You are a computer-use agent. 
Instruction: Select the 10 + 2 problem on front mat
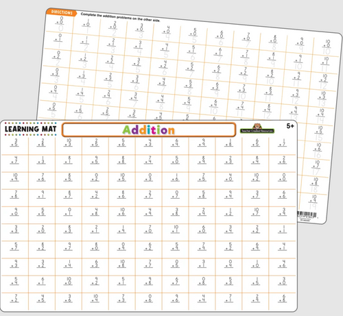[256, 177]
